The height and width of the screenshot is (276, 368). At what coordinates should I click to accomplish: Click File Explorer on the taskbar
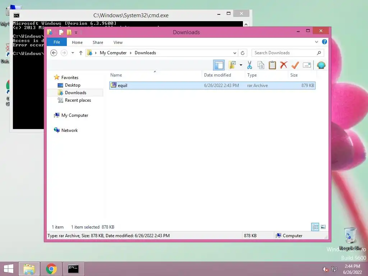pos(29,269)
